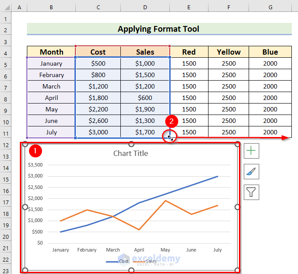Select column B header
Screen dimensions: 298x274
pyautogui.click(x=51, y=7)
